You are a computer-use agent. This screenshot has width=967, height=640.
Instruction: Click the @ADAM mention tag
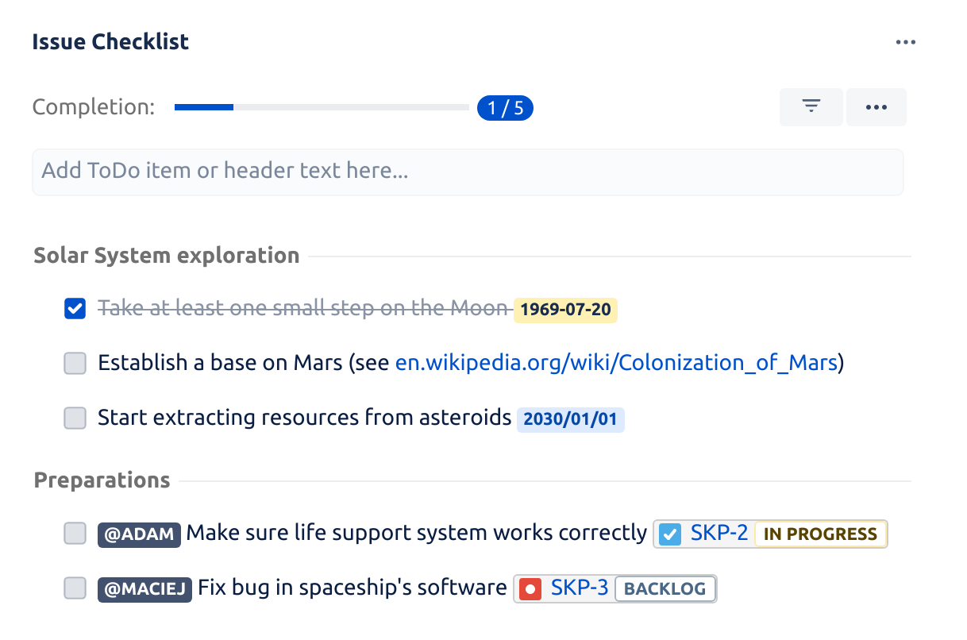pyautogui.click(x=139, y=534)
